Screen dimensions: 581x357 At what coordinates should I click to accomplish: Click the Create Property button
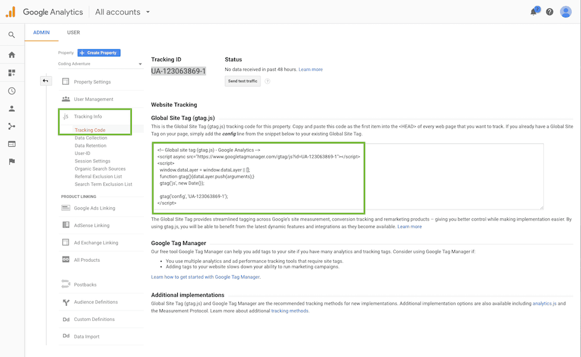pyautogui.click(x=99, y=53)
